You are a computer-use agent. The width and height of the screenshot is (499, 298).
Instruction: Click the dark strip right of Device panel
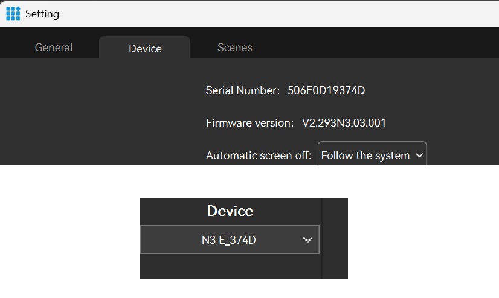[335, 238]
